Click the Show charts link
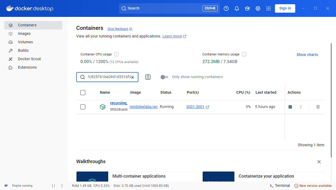 (x=307, y=55)
